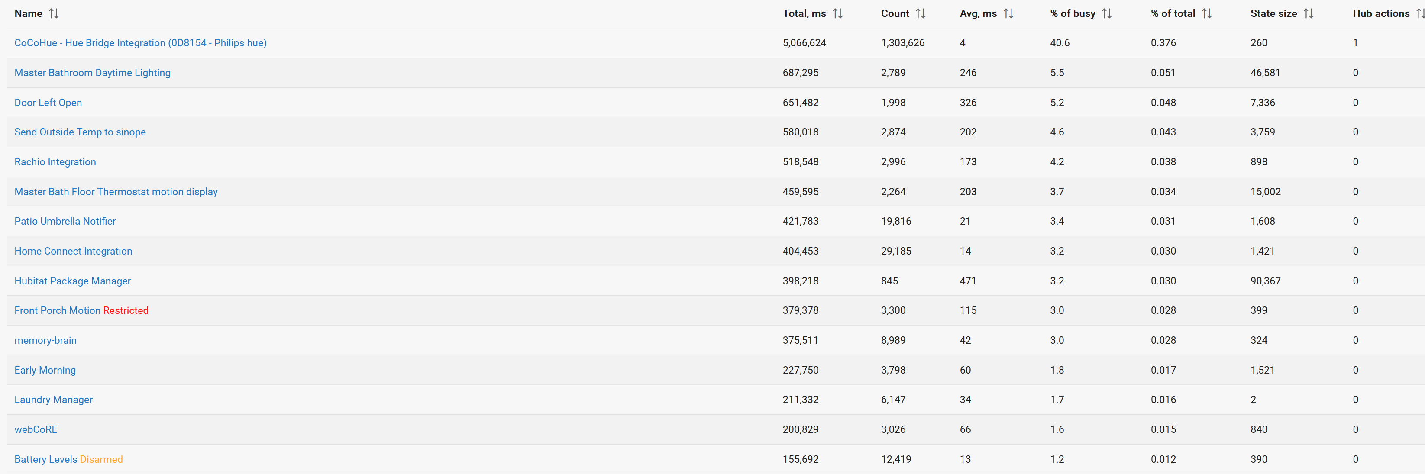
Task: Open the memory-brain app link
Action: click(45, 341)
